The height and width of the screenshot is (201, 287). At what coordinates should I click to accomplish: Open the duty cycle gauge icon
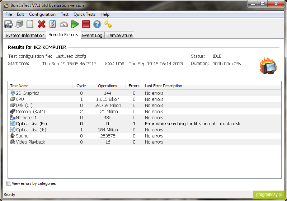pyautogui.click(x=64, y=24)
